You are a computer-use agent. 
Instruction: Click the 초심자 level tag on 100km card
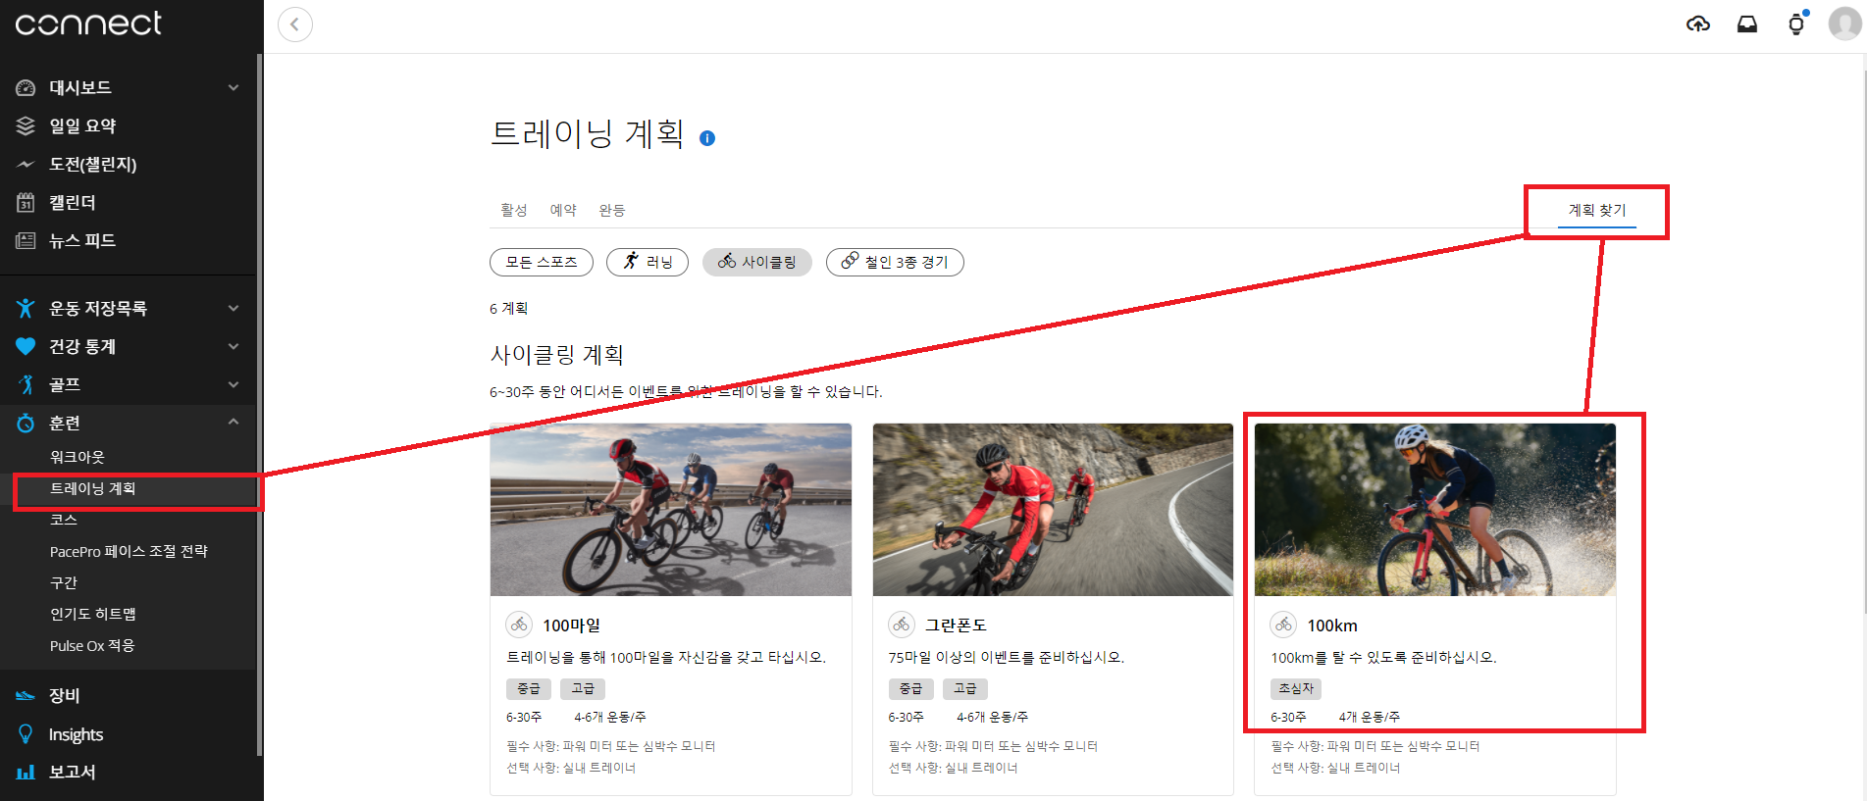(x=1296, y=688)
